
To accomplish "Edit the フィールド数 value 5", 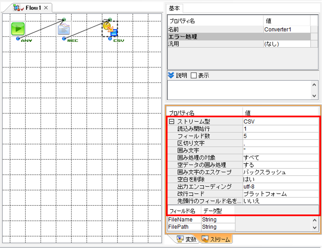I will pos(280,136).
